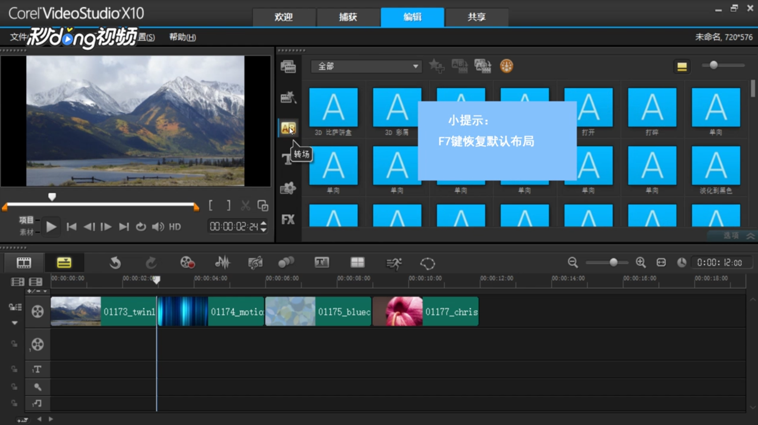The height and width of the screenshot is (425, 758).
Task: Step the preview timecode value
Action: pyautogui.click(x=264, y=227)
